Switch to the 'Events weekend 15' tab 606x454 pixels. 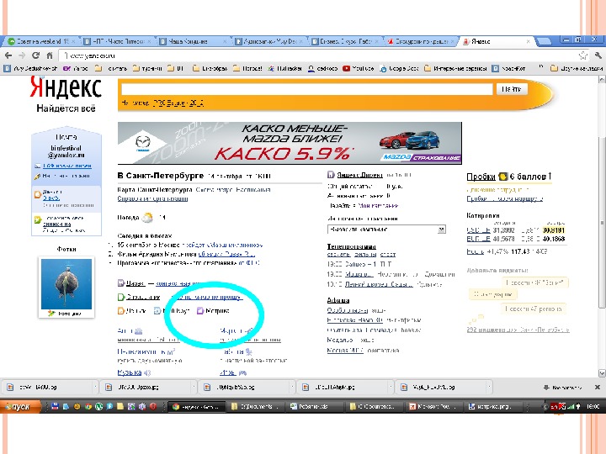(x=40, y=41)
